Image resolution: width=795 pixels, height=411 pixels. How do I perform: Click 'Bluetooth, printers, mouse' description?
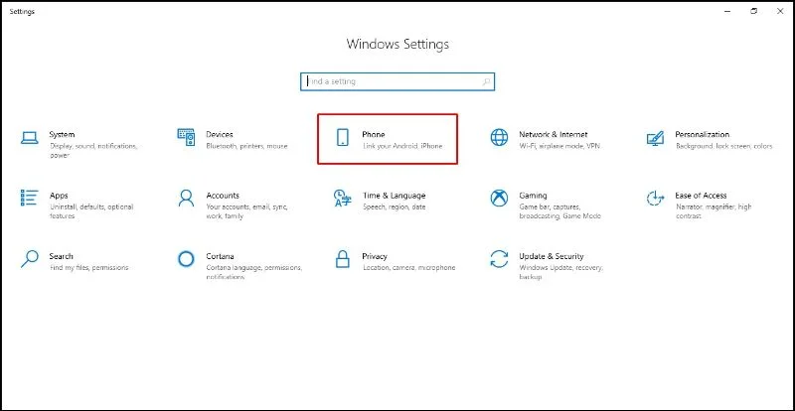pos(246,146)
